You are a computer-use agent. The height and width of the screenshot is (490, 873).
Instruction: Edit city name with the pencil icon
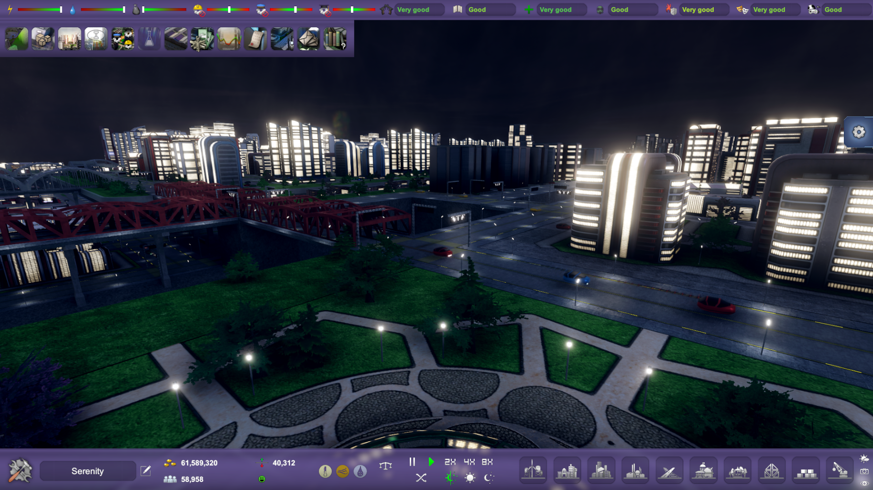click(x=146, y=471)
